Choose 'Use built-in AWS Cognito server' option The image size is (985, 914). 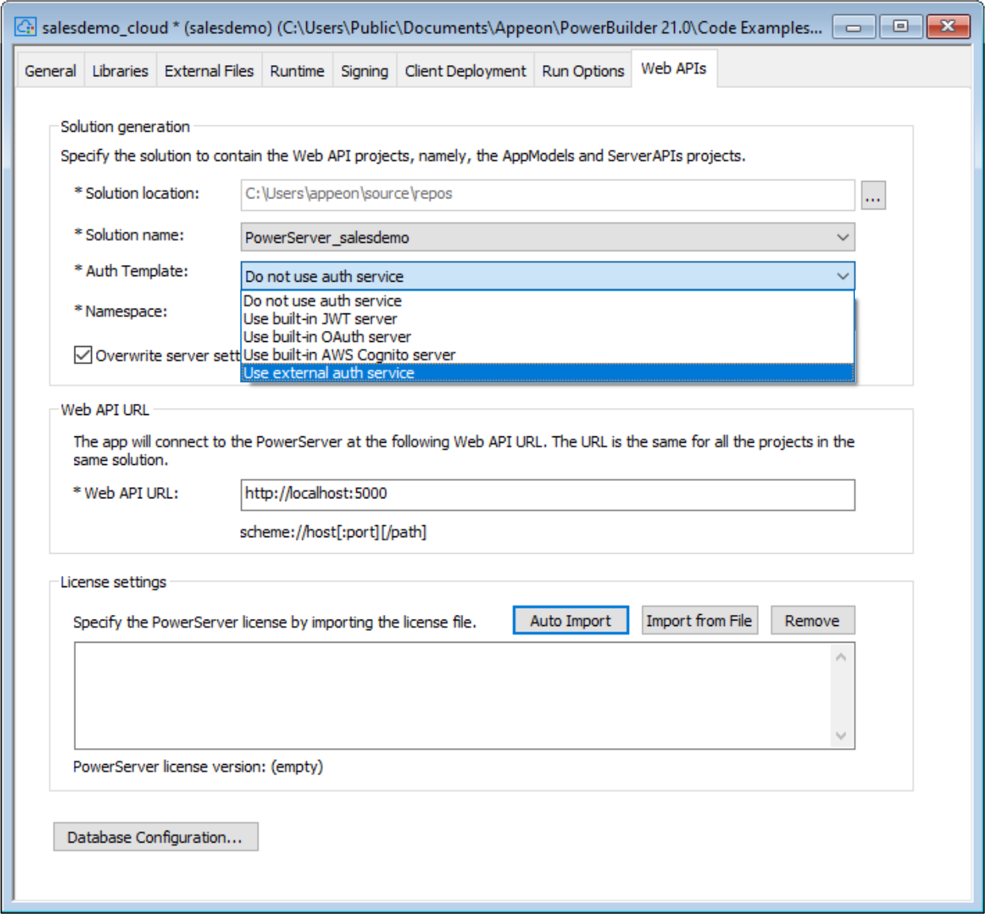tap(547, 355)
